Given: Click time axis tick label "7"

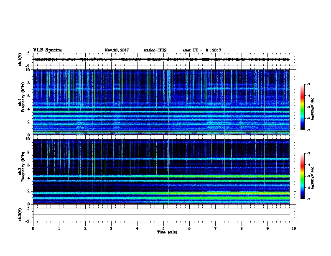Looking at the screenshot, I should click(216, 228).
